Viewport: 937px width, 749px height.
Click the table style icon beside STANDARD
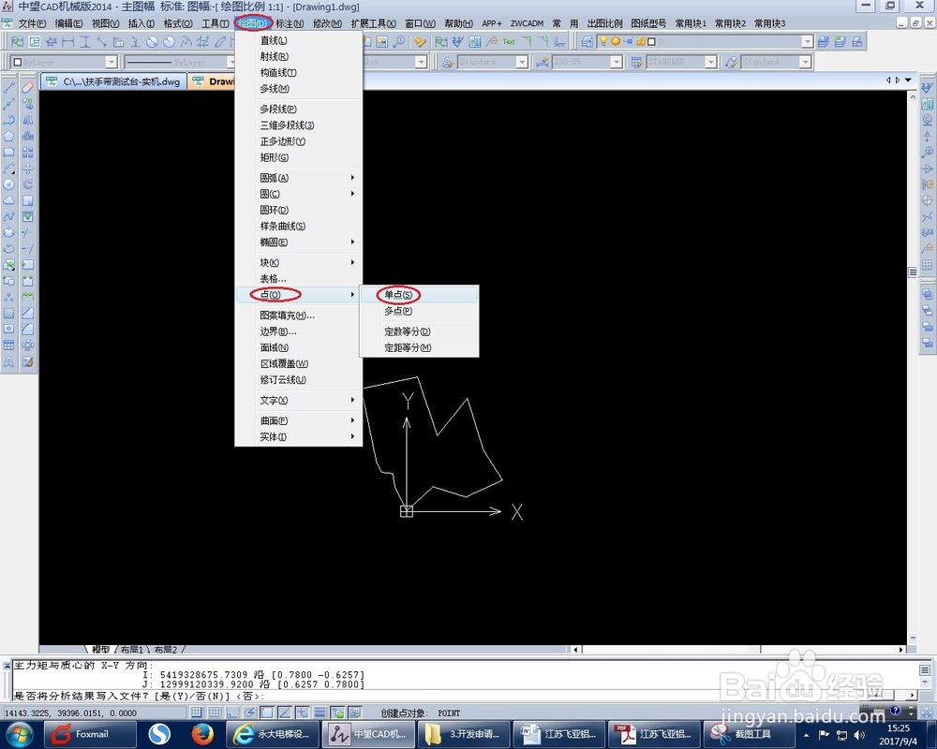[637, 62]
